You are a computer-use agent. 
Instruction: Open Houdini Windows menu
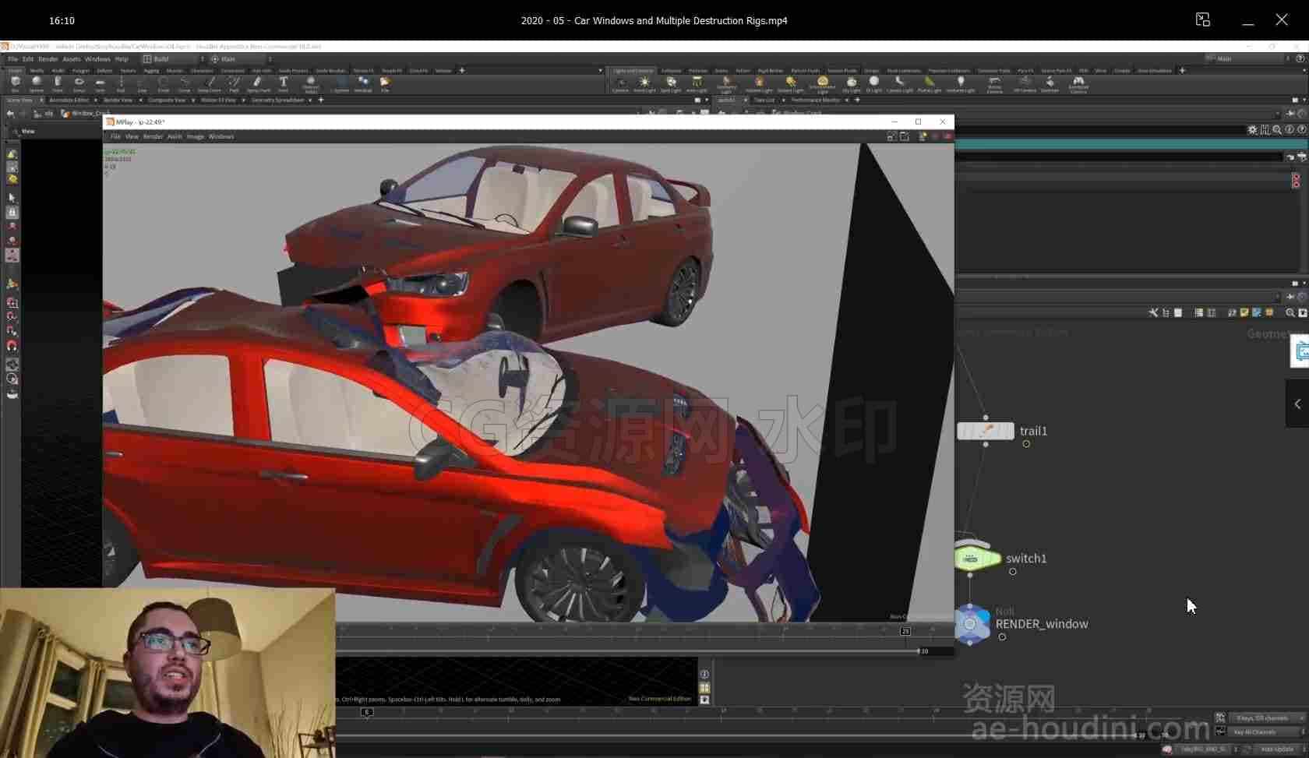[97, 59]
